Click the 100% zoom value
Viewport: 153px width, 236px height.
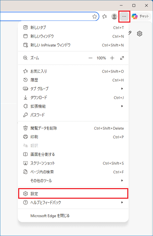click(101, 58)
